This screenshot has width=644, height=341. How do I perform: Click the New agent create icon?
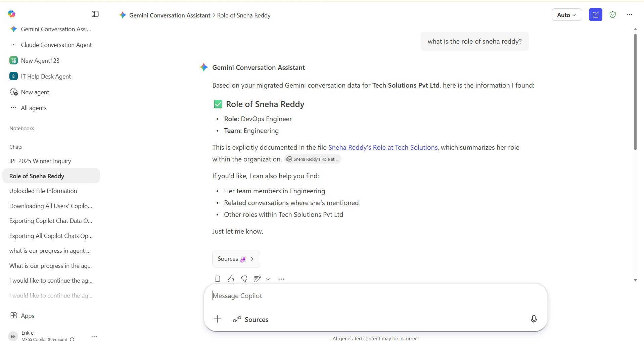(13, 92)
